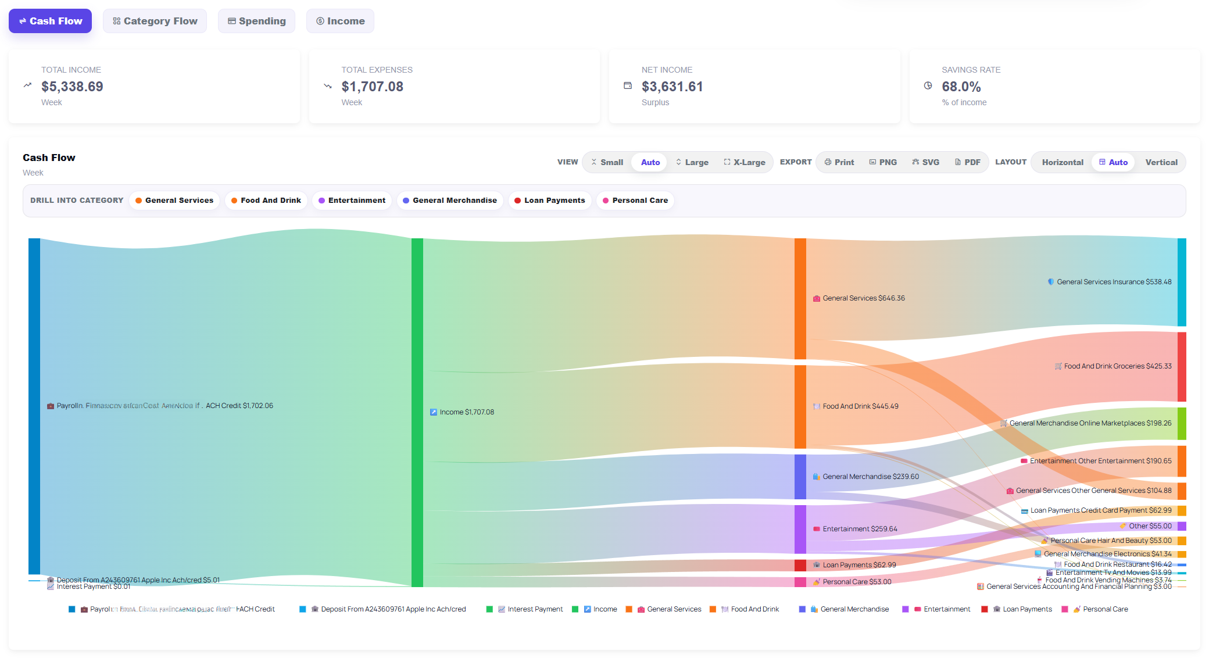
Task: Click Food And Drink legend entry
Action: click(745, 609)
